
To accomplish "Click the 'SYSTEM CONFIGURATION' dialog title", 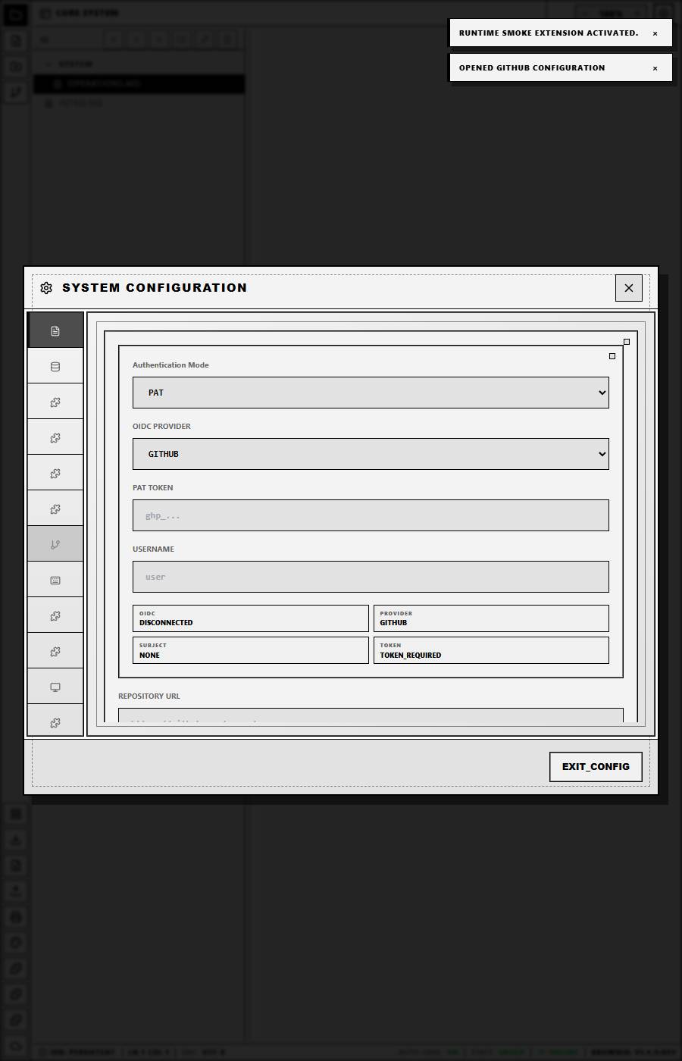I will click(x=155, y=288).
